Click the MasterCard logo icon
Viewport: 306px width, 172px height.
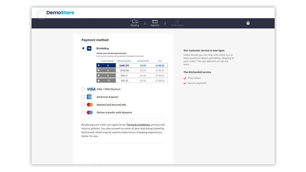(90, 105)
